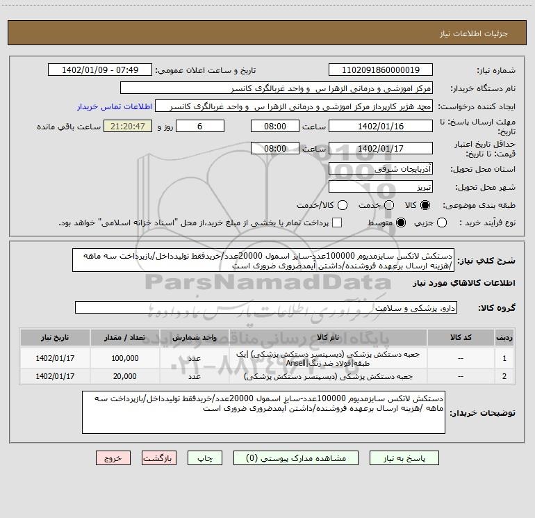Click the remaining days field showing 6

coord(200,126)
